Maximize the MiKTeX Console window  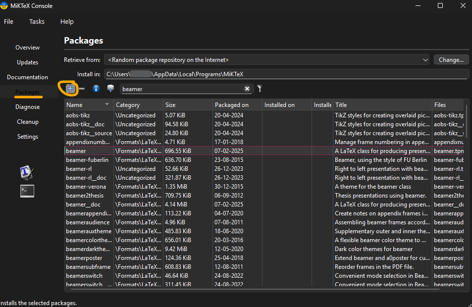440,5
